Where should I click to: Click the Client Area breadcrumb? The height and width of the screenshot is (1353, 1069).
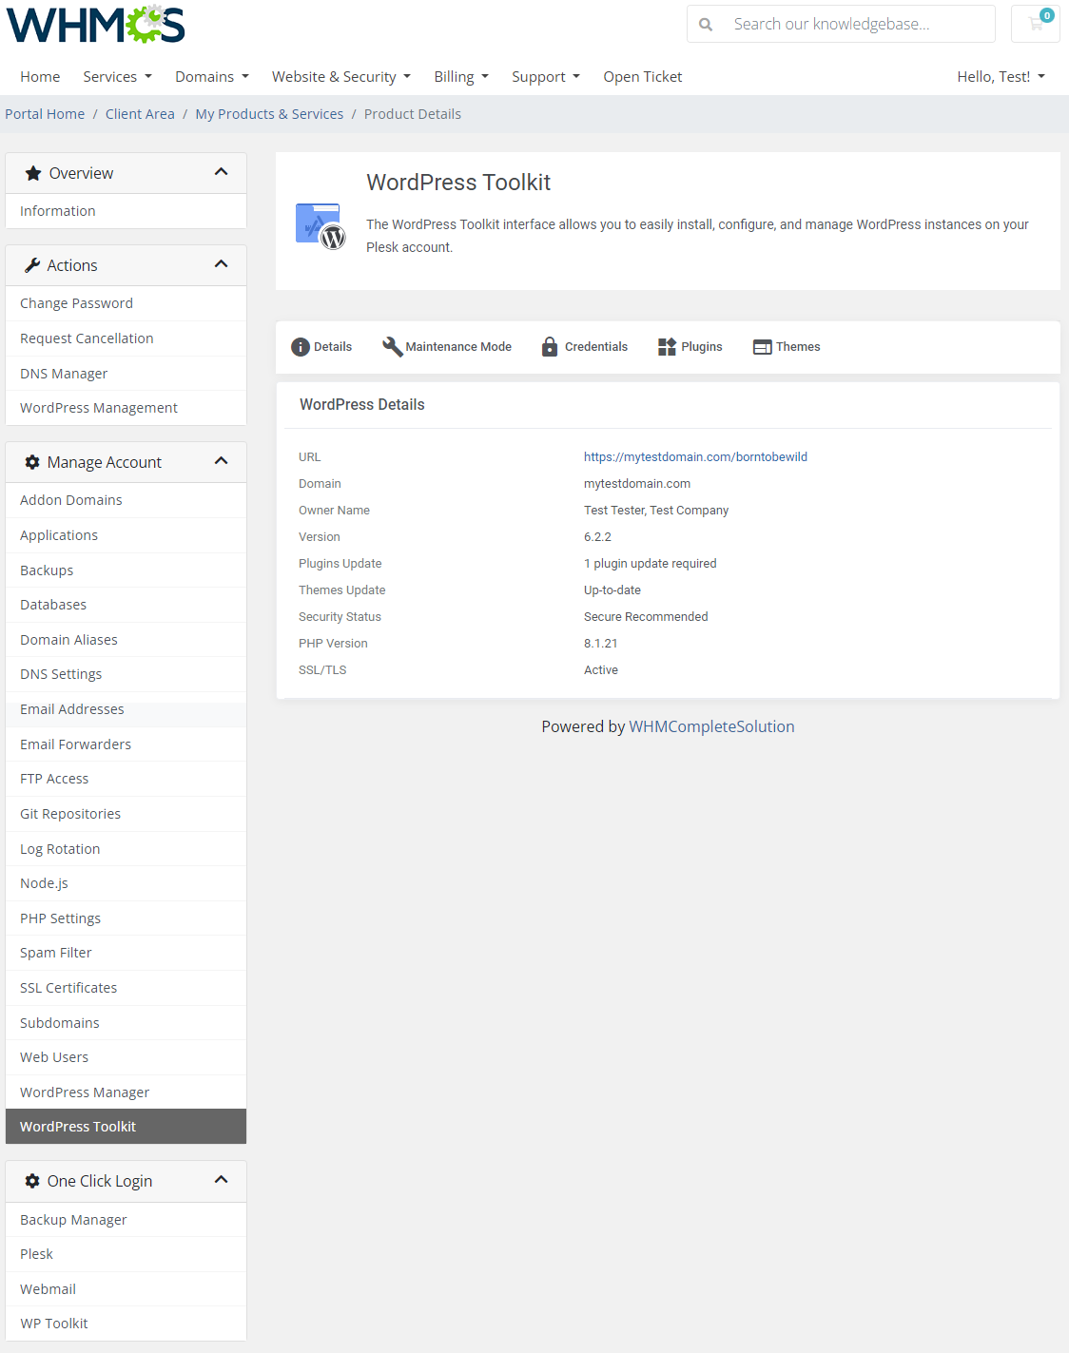[x=140, y=114]
